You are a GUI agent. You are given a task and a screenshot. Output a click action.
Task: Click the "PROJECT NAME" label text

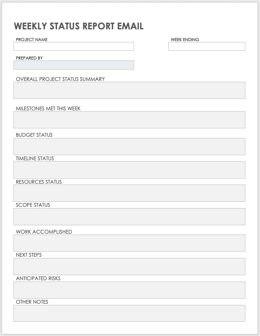point(32,39)
